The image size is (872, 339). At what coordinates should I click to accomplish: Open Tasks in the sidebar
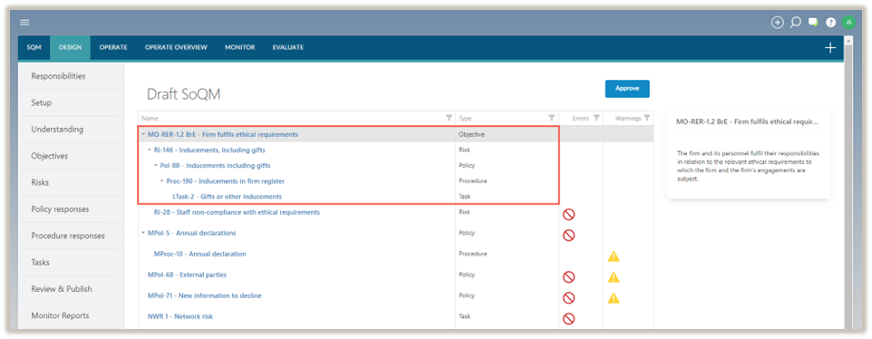tap(41, 262)
